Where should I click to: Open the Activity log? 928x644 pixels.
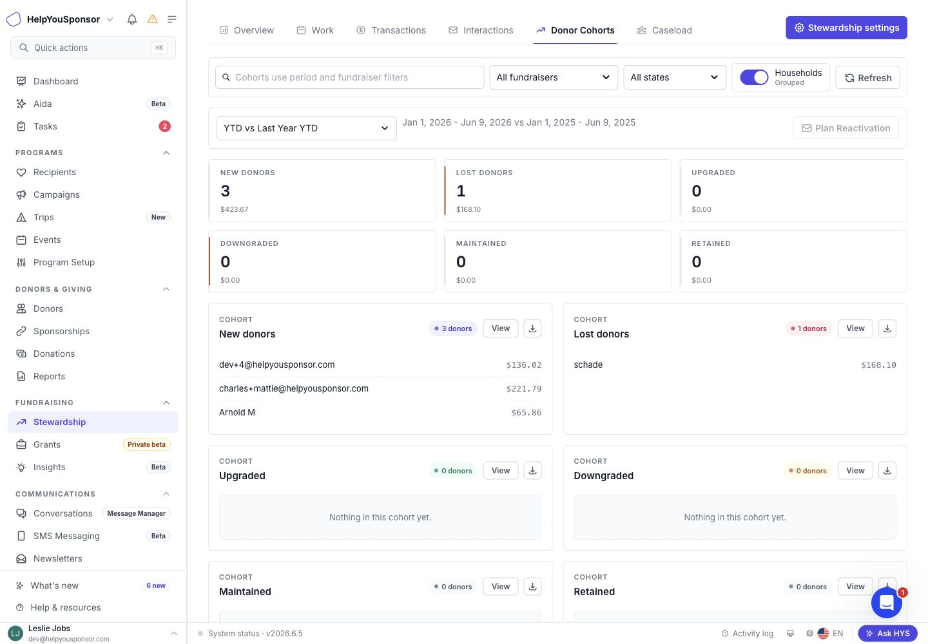(x=748, y=634)
